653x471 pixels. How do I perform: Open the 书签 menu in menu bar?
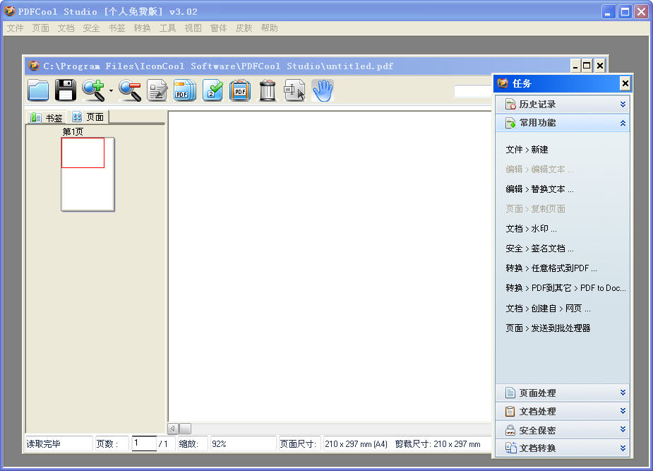(x=117, y=28)
